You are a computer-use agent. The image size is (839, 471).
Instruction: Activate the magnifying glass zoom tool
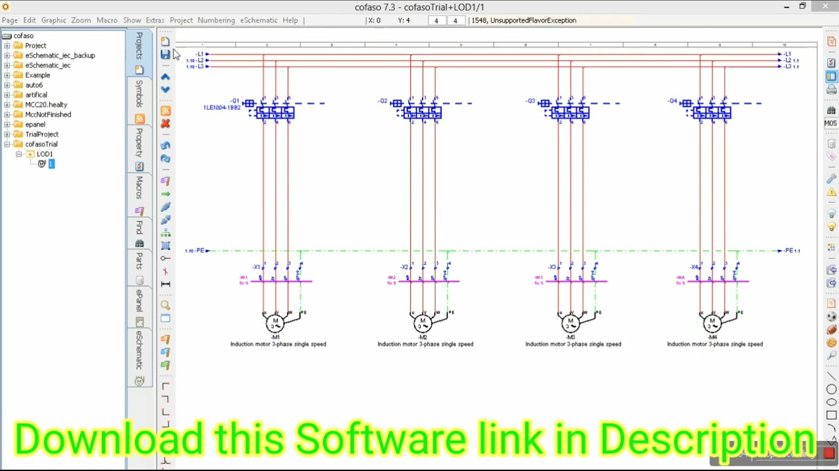click(165, 305)
